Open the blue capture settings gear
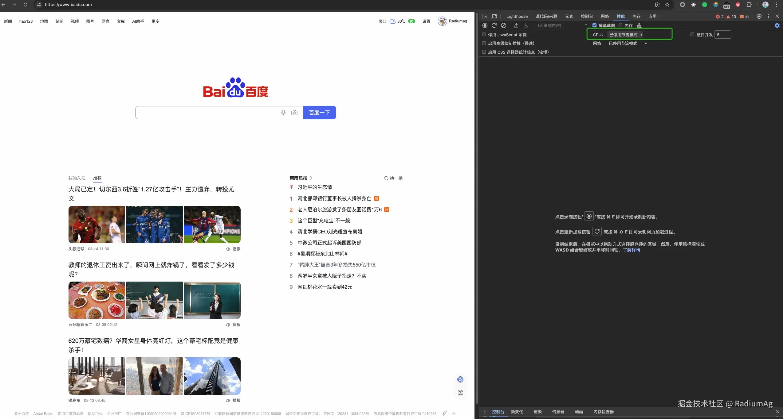The image size is (783, 419). (x=777, y=25)
